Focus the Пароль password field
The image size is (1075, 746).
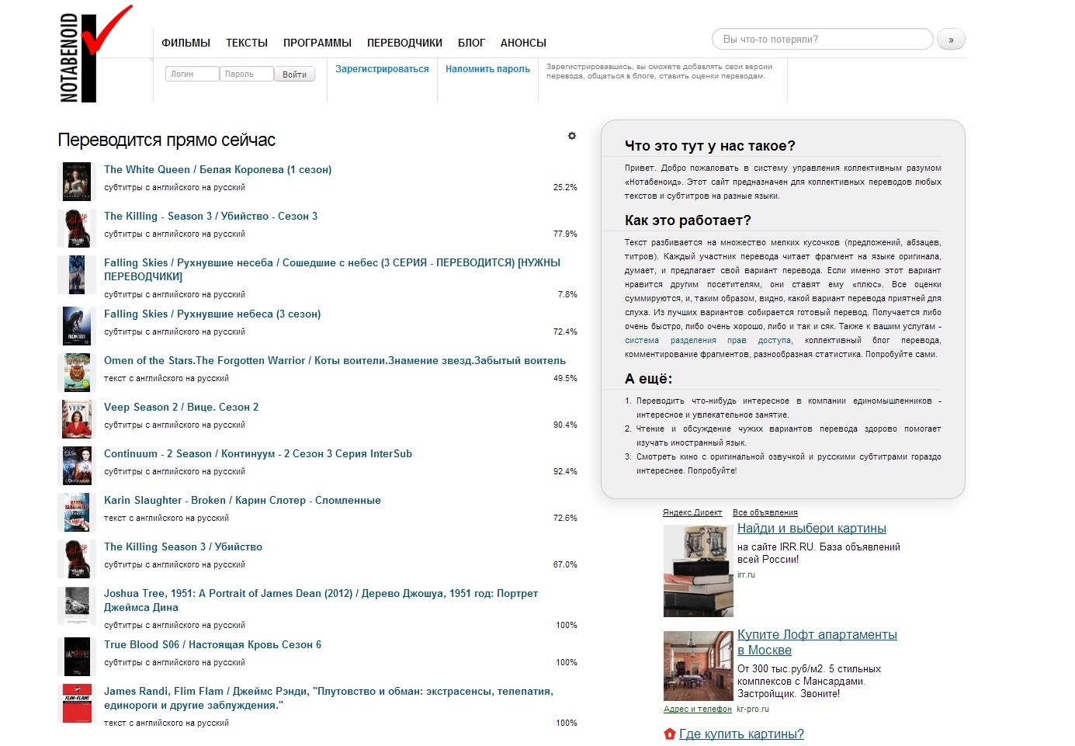[x=246, y=75]
